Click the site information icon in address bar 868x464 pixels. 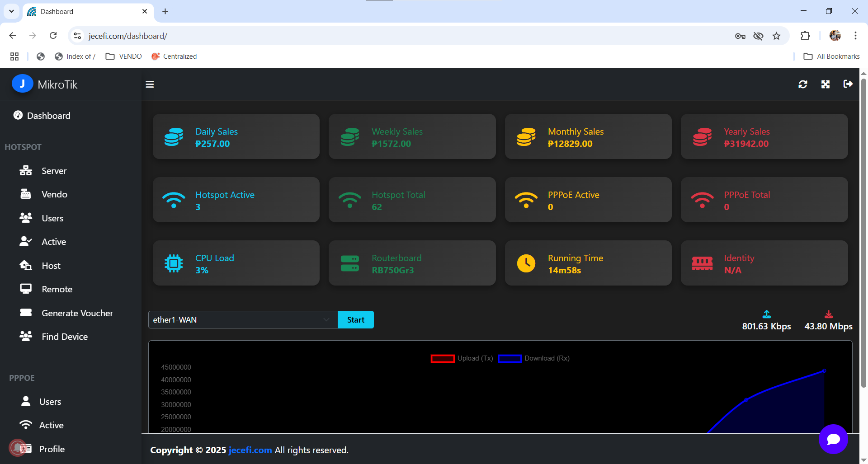click(x=78, y=36)
